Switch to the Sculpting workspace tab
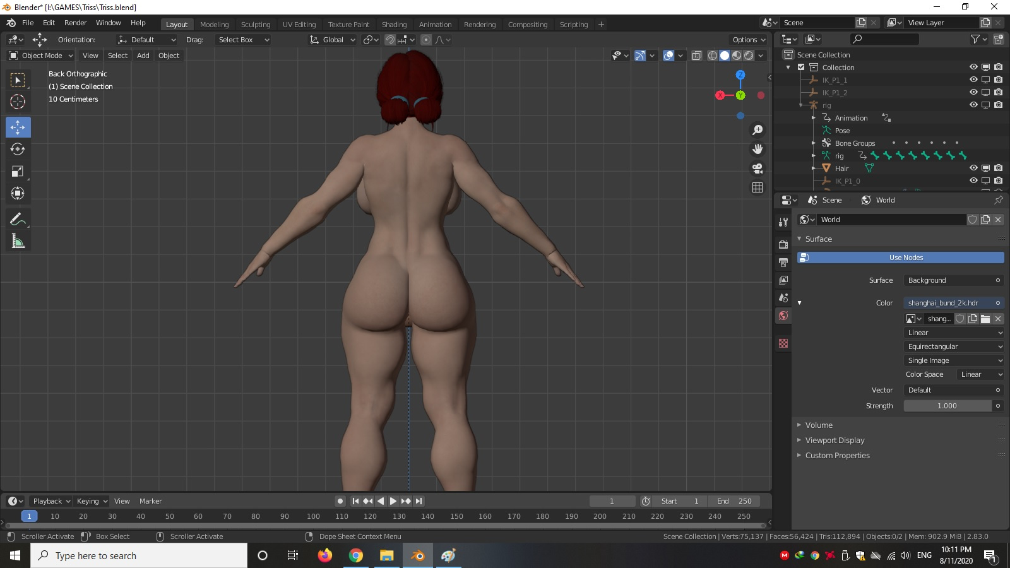 (256, 25)
